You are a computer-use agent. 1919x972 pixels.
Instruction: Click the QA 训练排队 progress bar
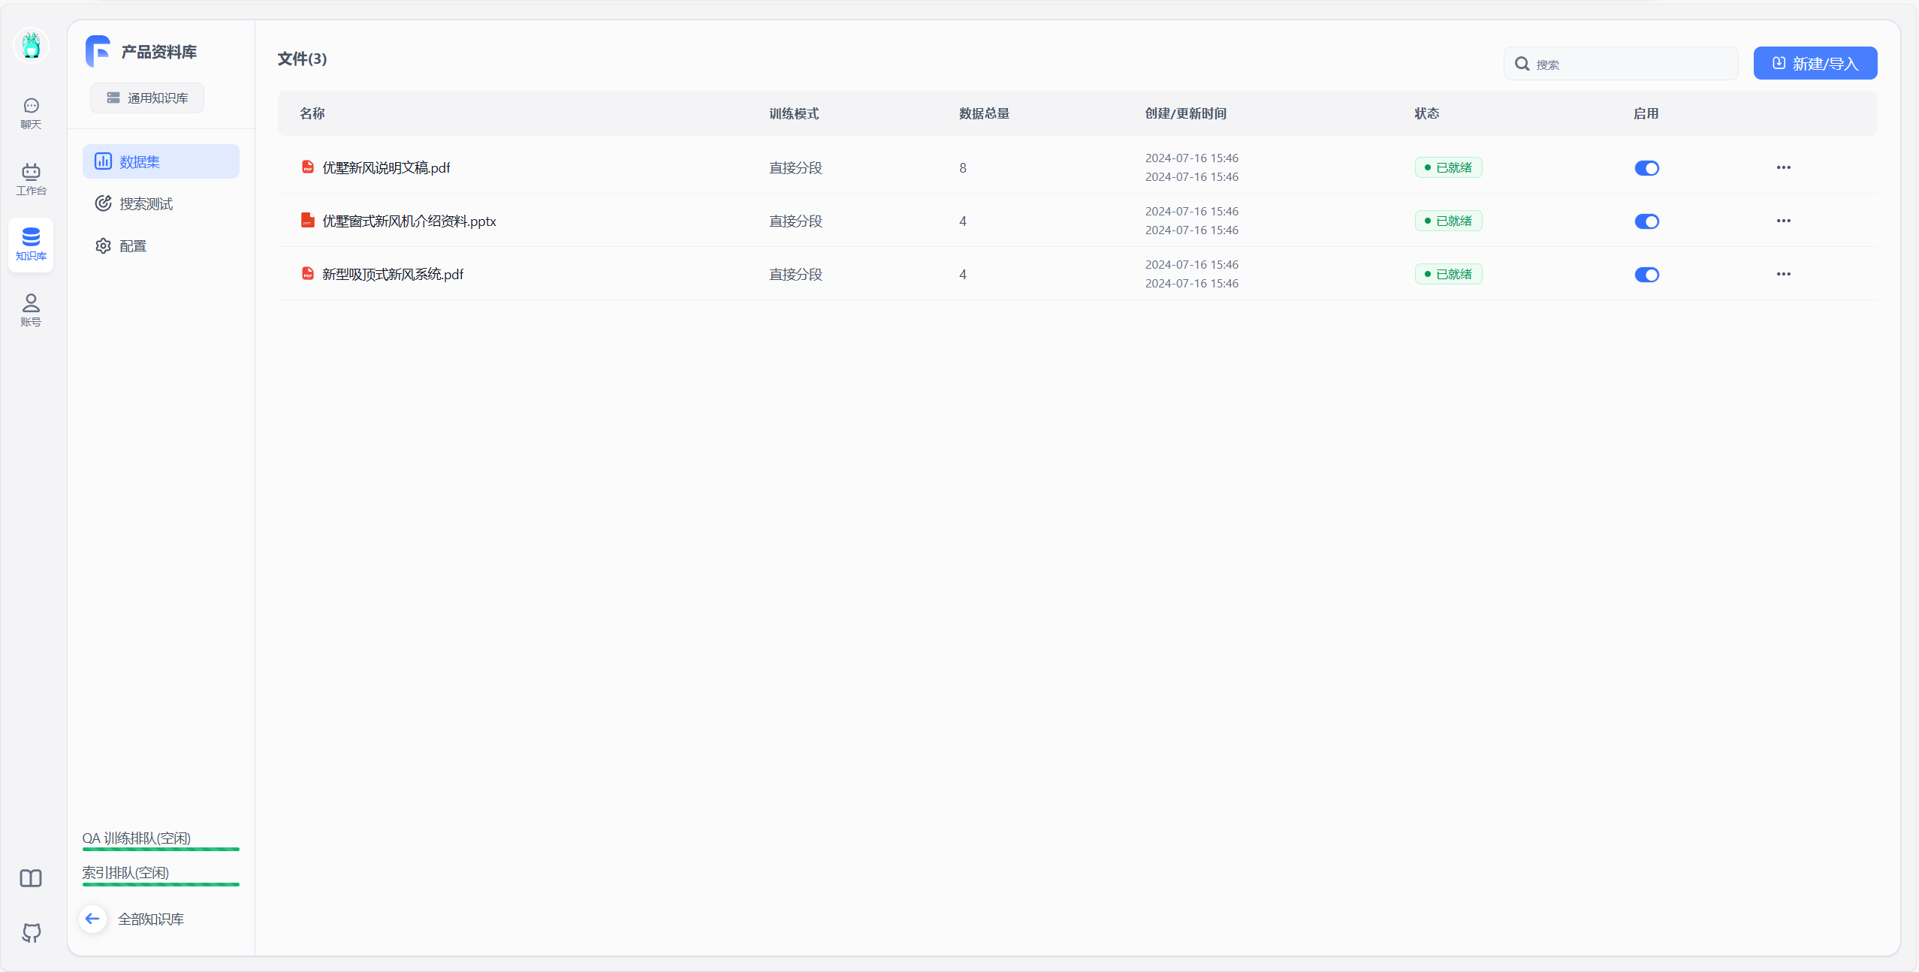point(161,849)
